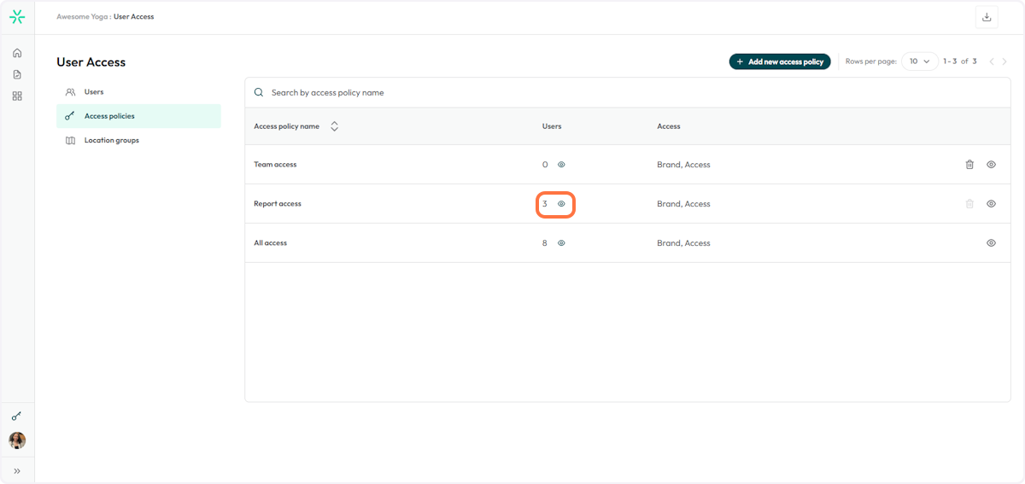
Task: View users assigned to Team access
Action: tap(561, 165)
